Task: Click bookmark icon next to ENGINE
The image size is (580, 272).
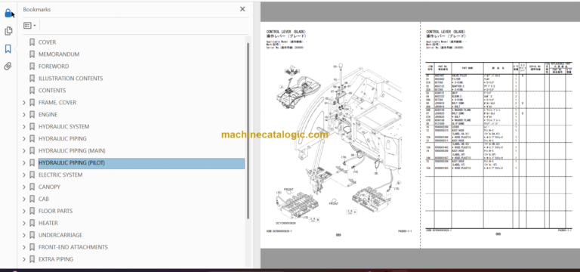Action: pyautogui.click(x=32, y=115)
